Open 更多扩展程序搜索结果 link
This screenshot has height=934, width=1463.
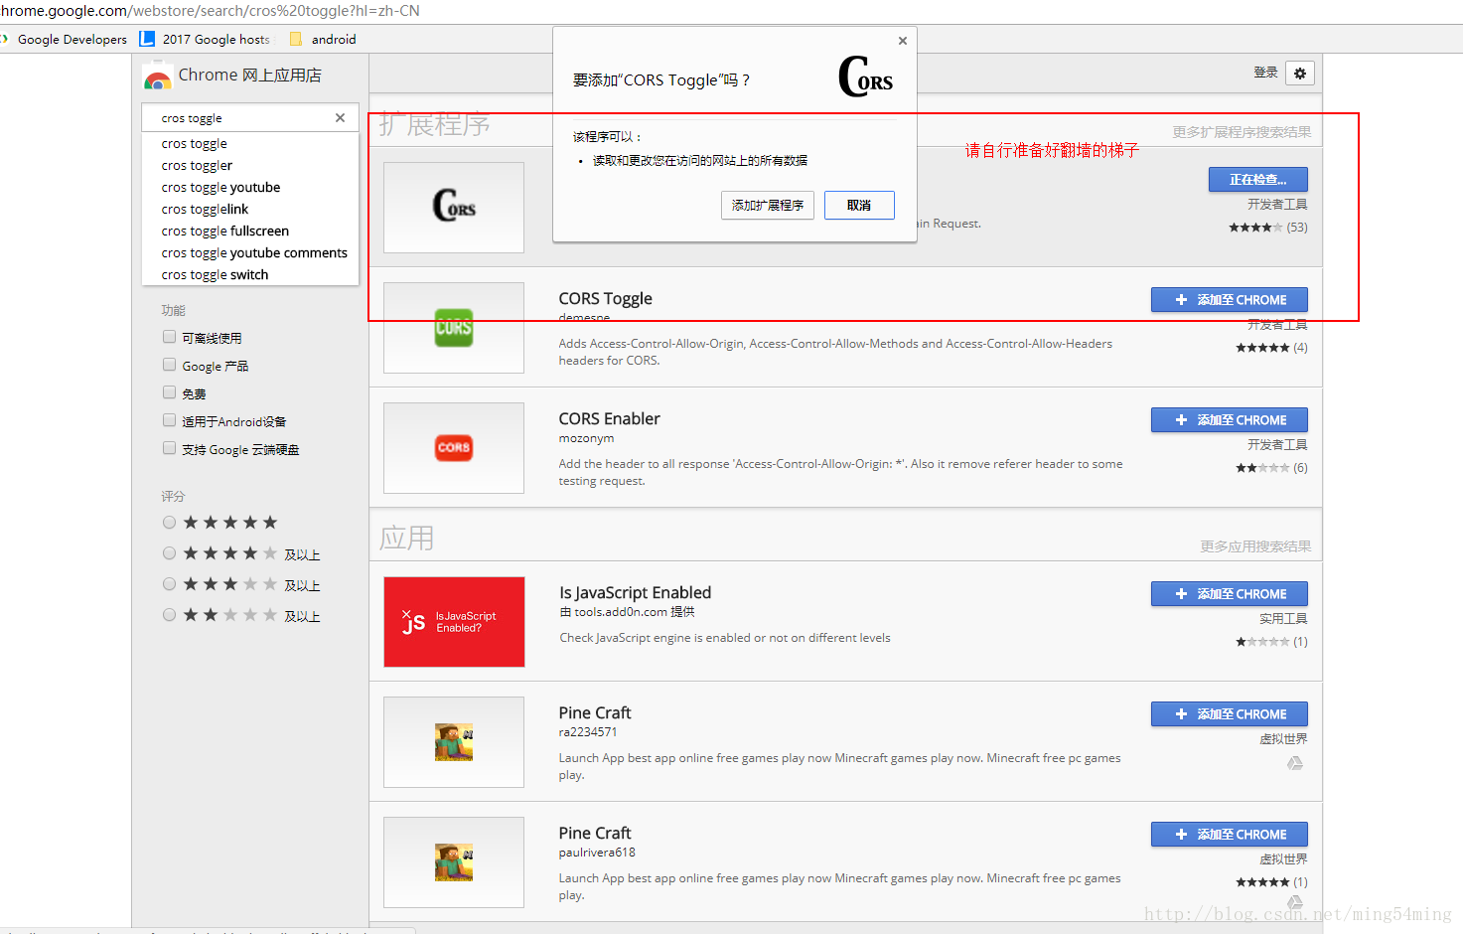[1242, 132]
